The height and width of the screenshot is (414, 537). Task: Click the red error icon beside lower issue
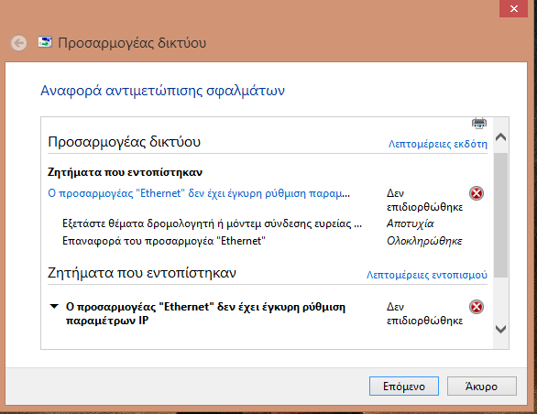477,307
